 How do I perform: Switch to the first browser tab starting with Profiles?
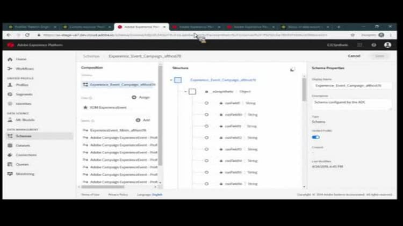[x=32, y=27]
